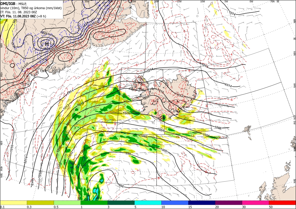The image size is (296, 209).
Task: Select the green 1 mm legend swatch
Action: coord(94,203)
